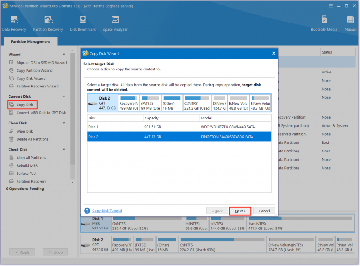The width and height of the screenshot is (360, 266).
Task: Collapse the Clean Disk section
Action: click(x=64, y=123)
